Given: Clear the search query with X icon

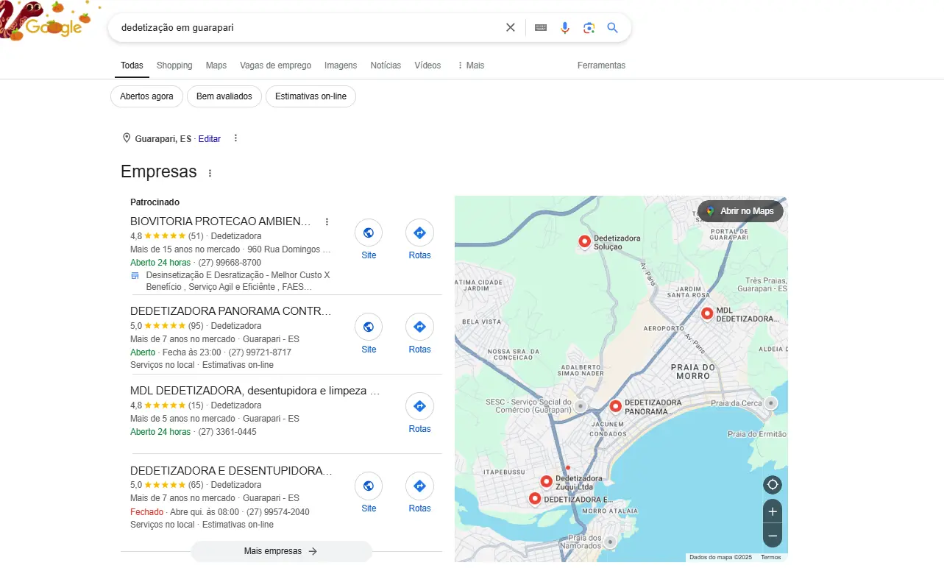Looking at the screenshot, I should [x=510, y=28].
